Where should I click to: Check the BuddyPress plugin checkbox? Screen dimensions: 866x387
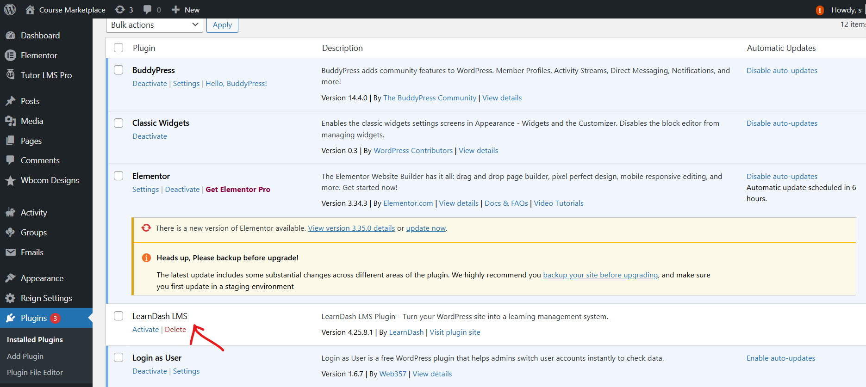118,70
